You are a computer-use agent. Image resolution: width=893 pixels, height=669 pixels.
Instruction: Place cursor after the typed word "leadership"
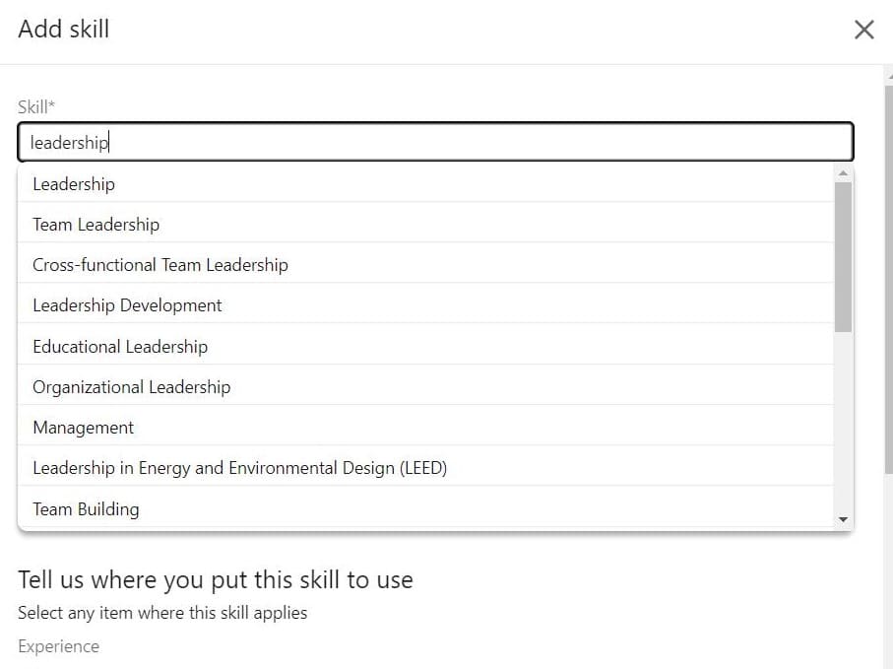point(108,141)
